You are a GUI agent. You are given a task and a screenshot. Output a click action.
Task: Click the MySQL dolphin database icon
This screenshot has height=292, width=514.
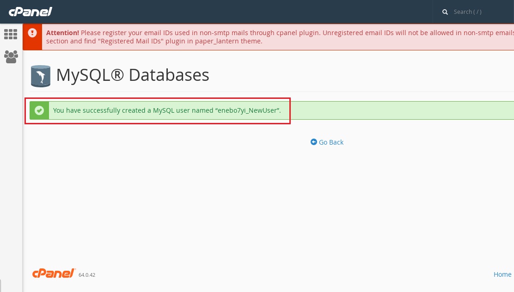coord(41,76)
